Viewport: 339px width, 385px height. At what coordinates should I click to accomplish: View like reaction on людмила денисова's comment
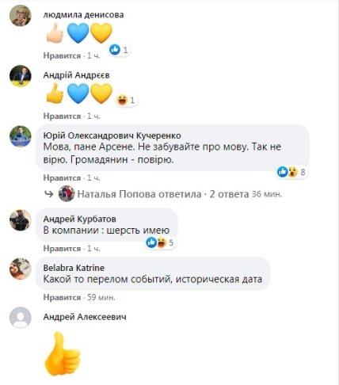click(120, 50)
